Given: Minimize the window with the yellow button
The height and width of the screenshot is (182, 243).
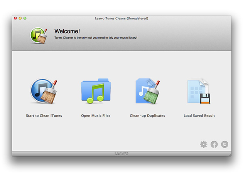Looking at the screenshot, I should click(20, 18).
